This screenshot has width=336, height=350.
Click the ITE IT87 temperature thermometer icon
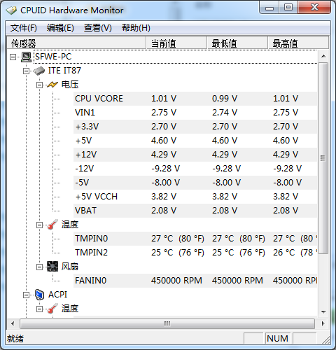coord(52,225)
